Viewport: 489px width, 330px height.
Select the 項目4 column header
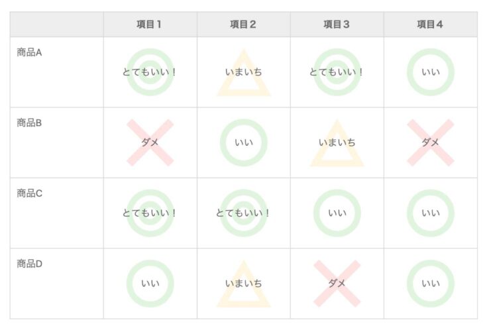coord(430,25)
